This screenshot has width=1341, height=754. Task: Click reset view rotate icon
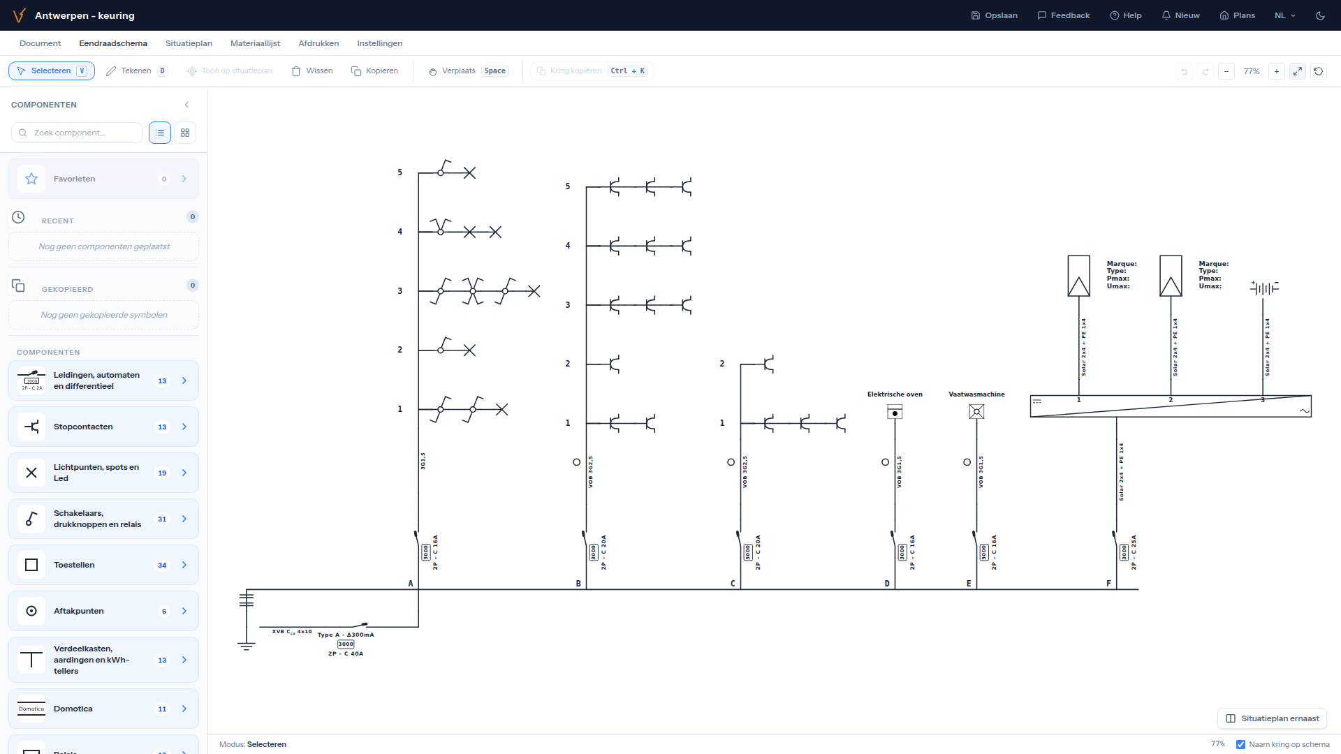pos(1319,71)
